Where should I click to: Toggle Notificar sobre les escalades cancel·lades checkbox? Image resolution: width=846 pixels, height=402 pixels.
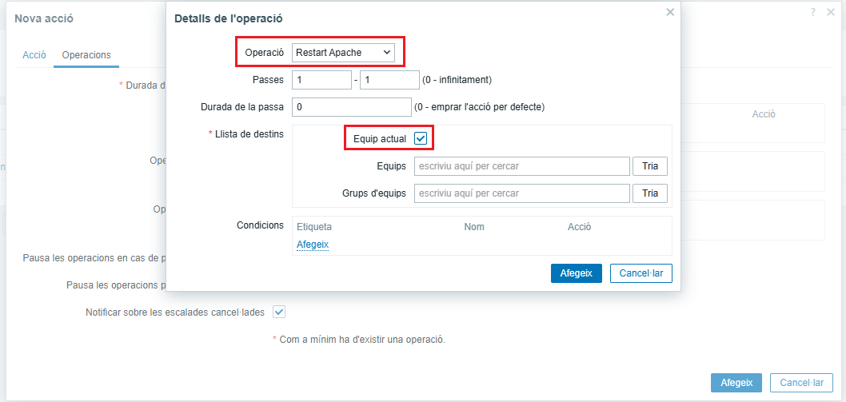click(279, 312)
